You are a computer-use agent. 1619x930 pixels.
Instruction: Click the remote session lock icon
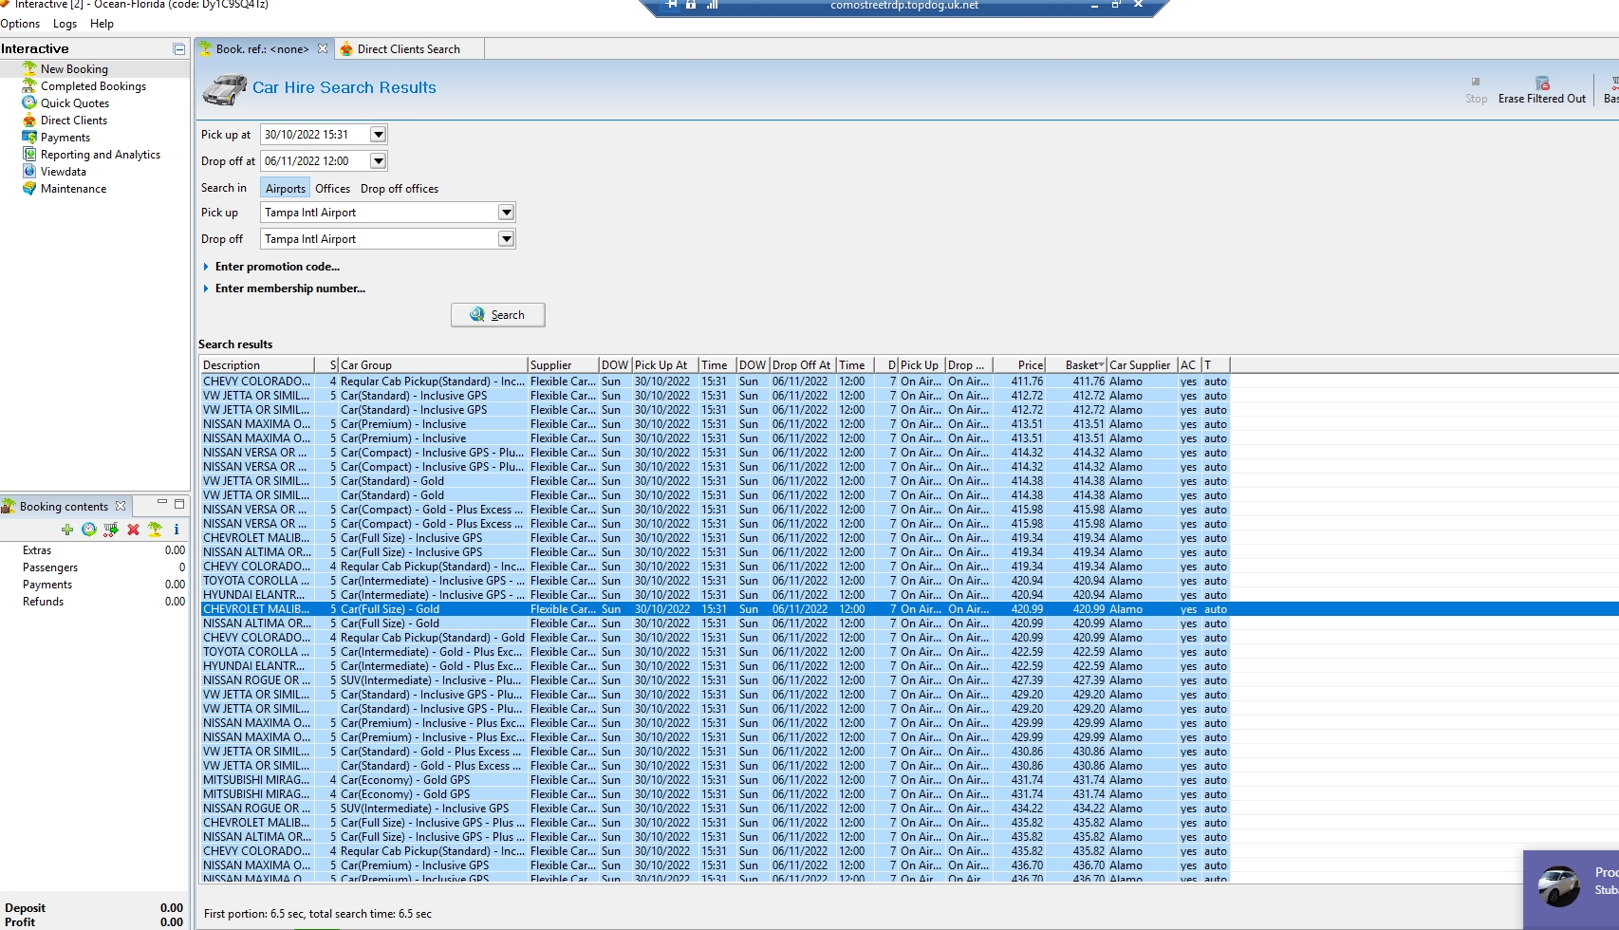[691, 5]
